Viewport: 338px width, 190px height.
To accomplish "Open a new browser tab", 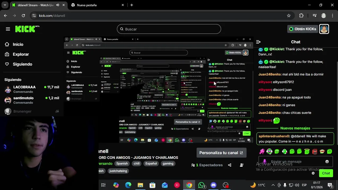I will tap(132, 5).
